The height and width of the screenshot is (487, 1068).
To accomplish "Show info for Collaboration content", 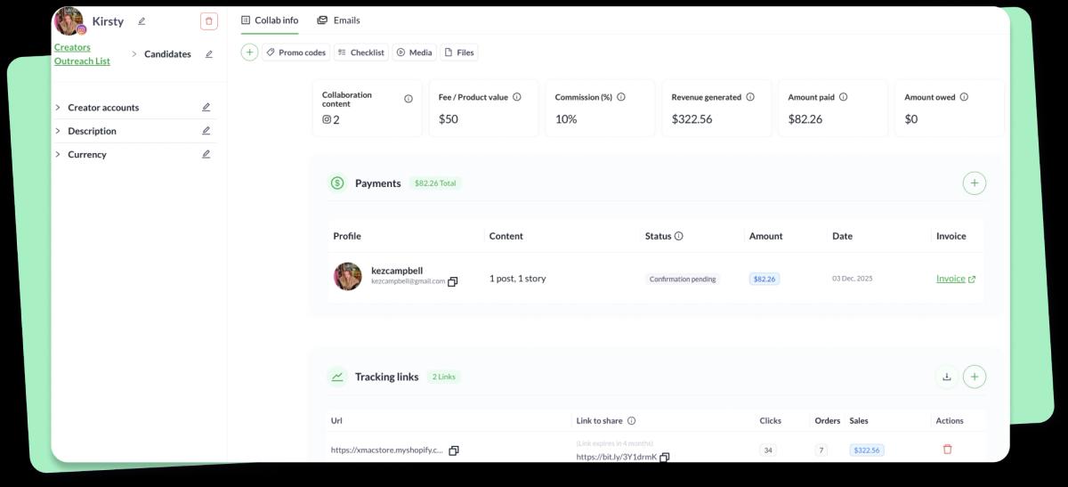I will 409,99.
